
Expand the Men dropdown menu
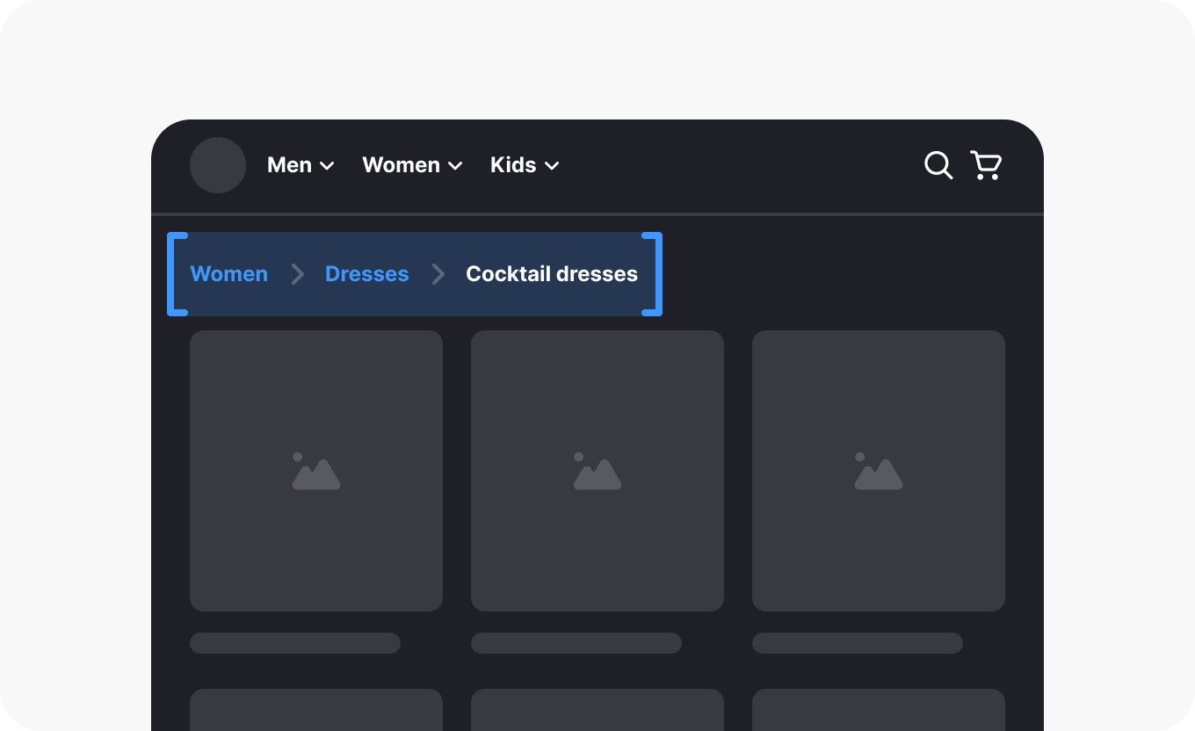click(x=301, y=165)
